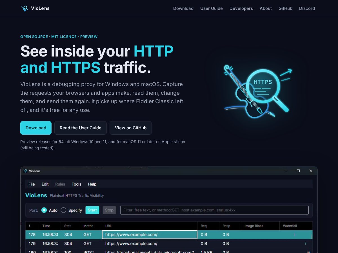Click the 16:58:37 time cell in row 179
The height and width of the screenshot is (253, 338).
50,243
